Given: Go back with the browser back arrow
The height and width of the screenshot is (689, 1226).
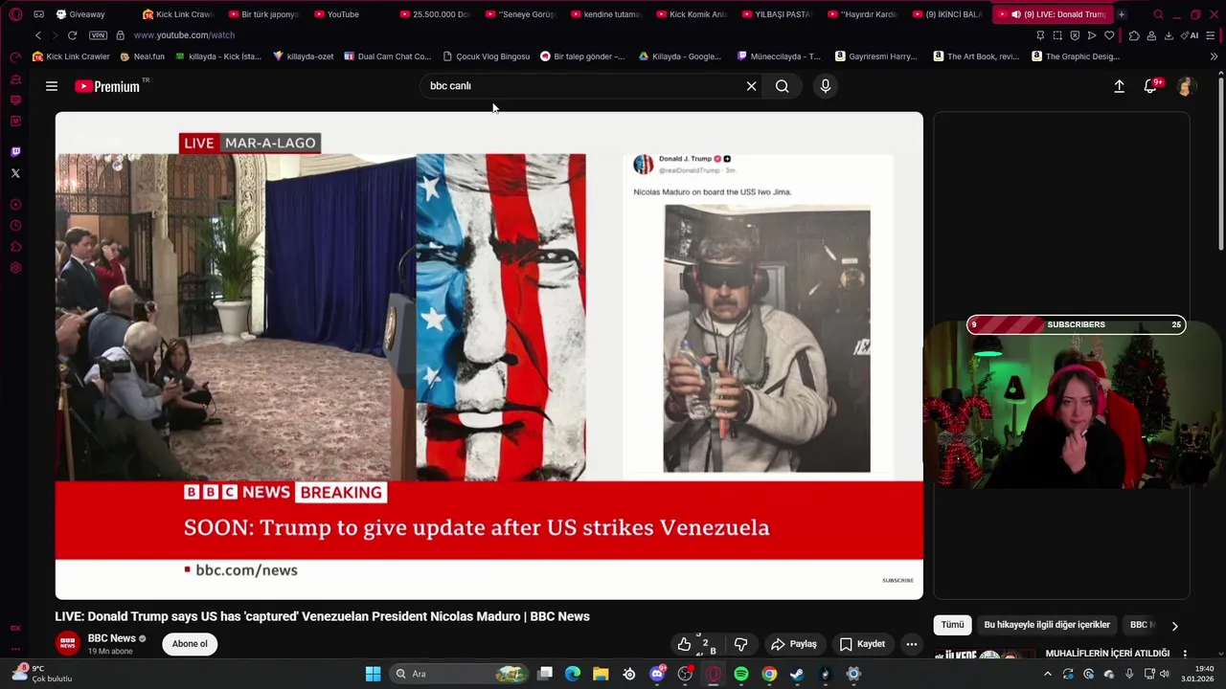Looking at the screenshot, I should coord(38,35).
